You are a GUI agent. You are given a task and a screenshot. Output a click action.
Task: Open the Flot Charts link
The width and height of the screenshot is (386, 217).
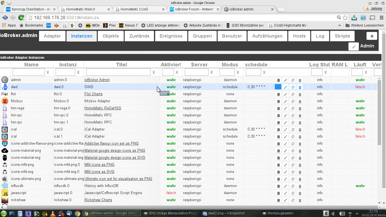pos(94,94)
